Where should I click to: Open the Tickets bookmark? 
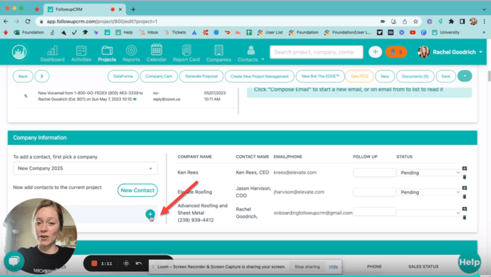(175, 32)
